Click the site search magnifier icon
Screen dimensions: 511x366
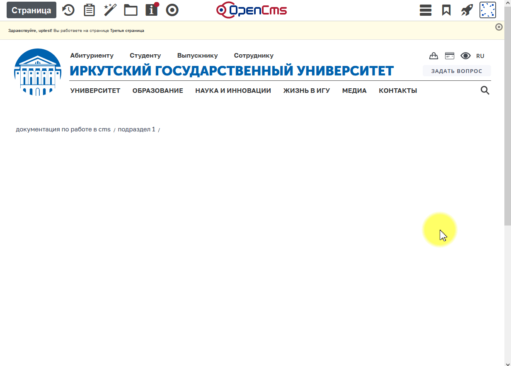(485, 90)
